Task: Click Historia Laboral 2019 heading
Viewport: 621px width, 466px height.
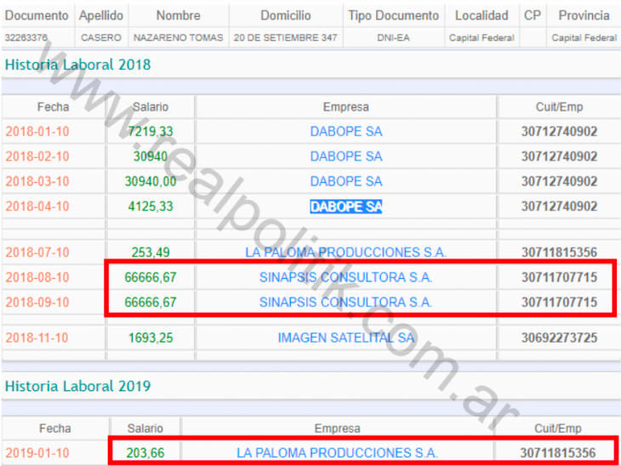Action: (x=77, y=386)
